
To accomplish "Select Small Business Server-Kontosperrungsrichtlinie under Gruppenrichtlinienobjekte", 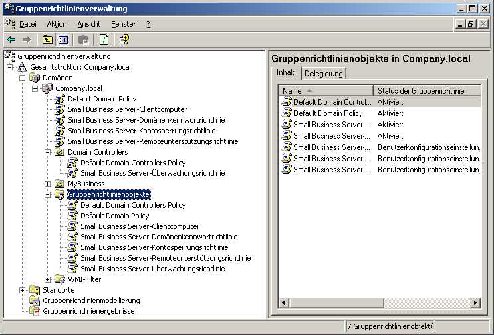I will click(154, 247).
